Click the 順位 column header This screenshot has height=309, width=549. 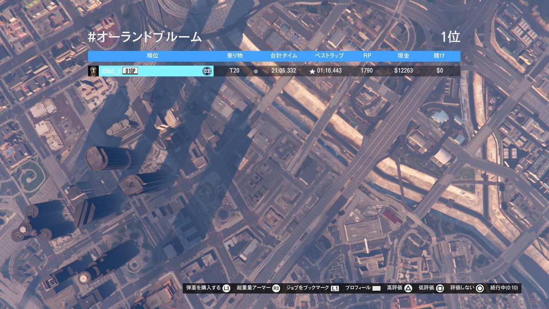click(152, 55)
